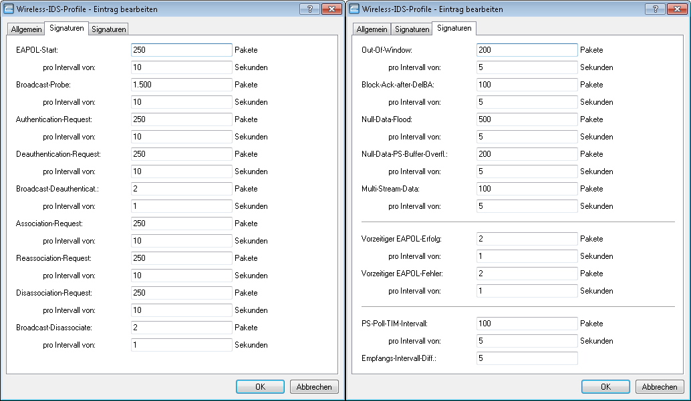
Task: Switch to the last Signaturen tab in left dialog
Action: tap(108, 29)
